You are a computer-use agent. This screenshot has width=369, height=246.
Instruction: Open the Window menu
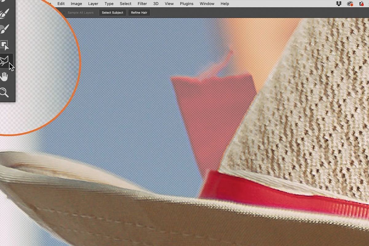(x=207, y=4)
